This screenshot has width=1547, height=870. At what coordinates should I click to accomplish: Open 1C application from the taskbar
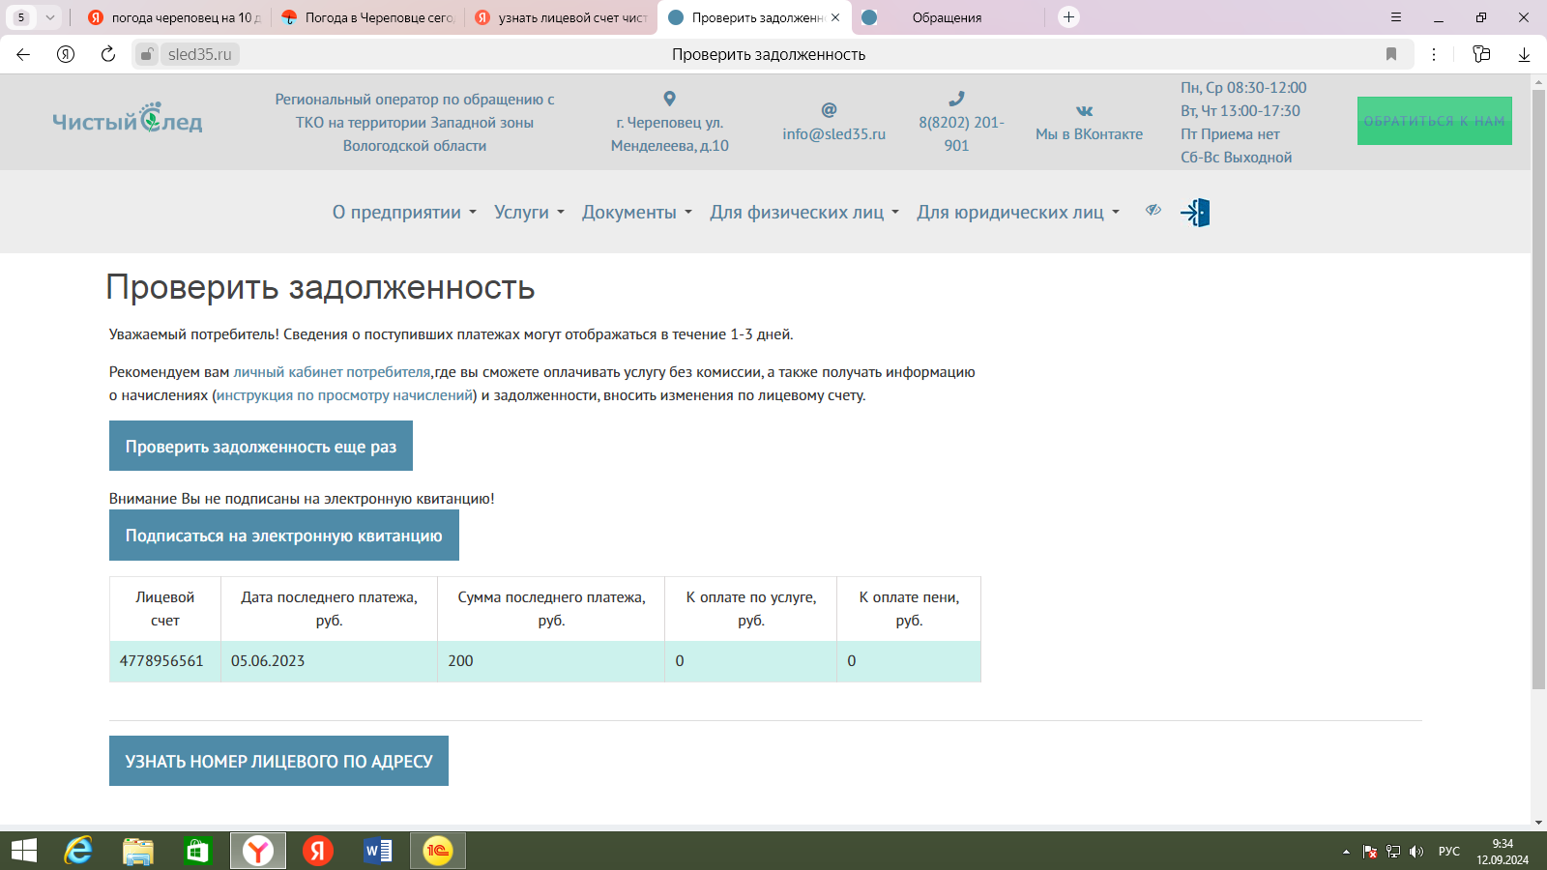[438, 851]
